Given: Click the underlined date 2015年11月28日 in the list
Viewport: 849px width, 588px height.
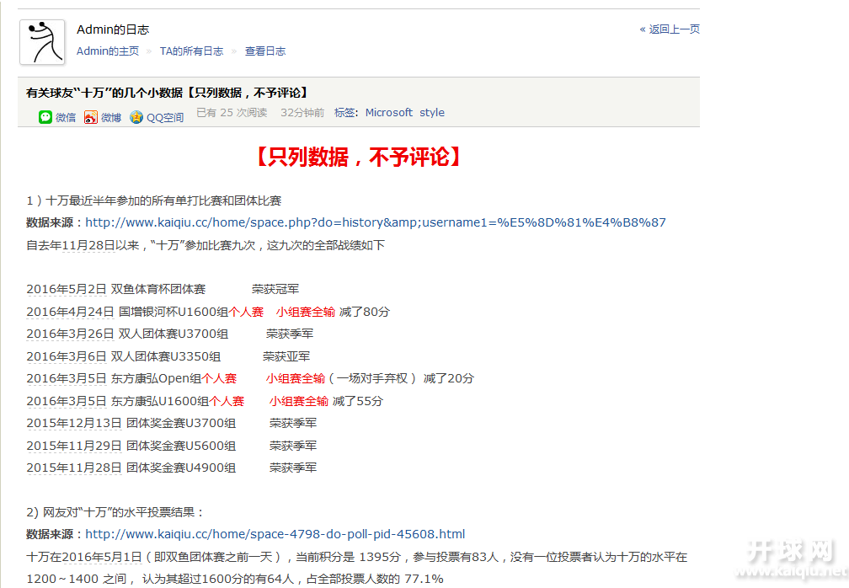Looking at the screenshot, I should click(x=73, y=468).
